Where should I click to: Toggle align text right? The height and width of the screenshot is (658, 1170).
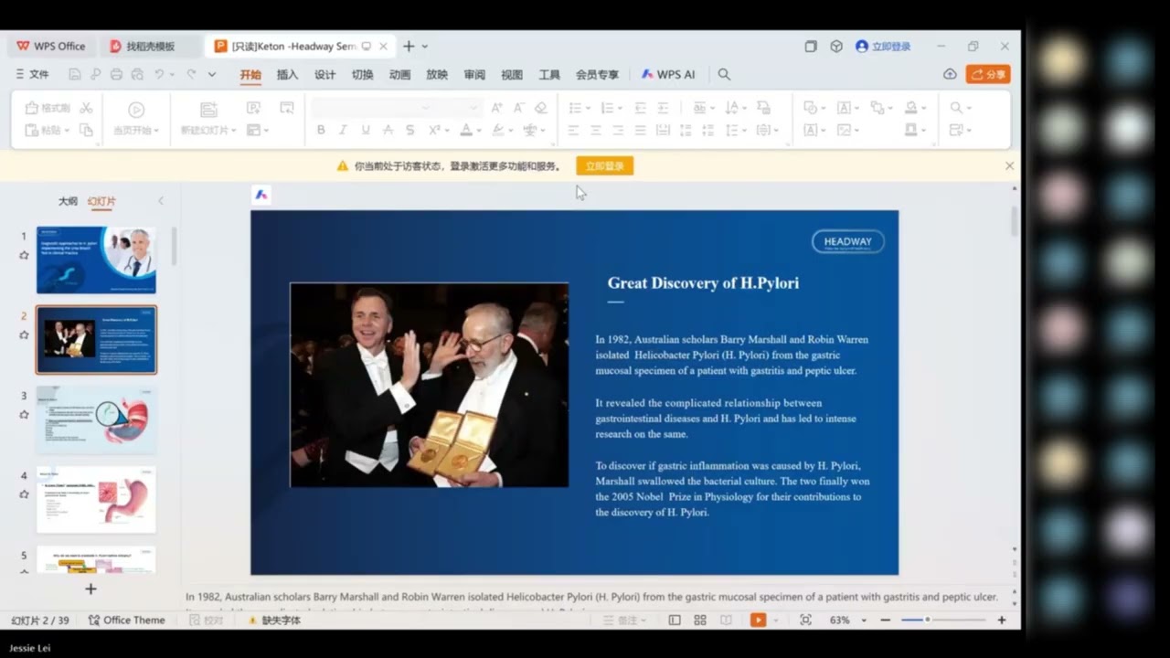point(618,130)
